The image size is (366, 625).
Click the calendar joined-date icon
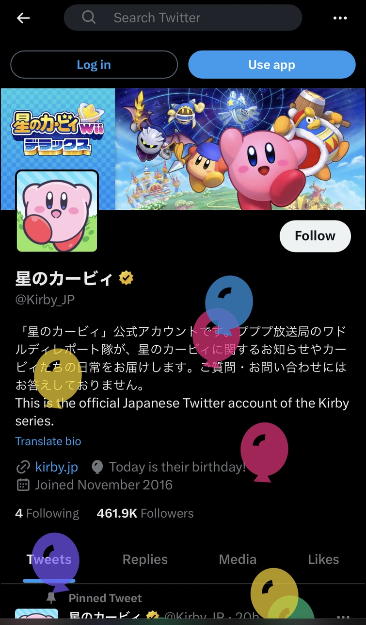[x=23, y=485]
